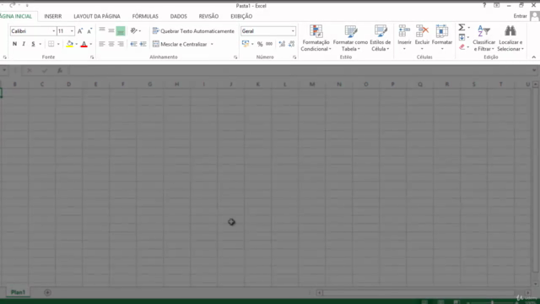Click Entrar to sign in

(520, 16)
